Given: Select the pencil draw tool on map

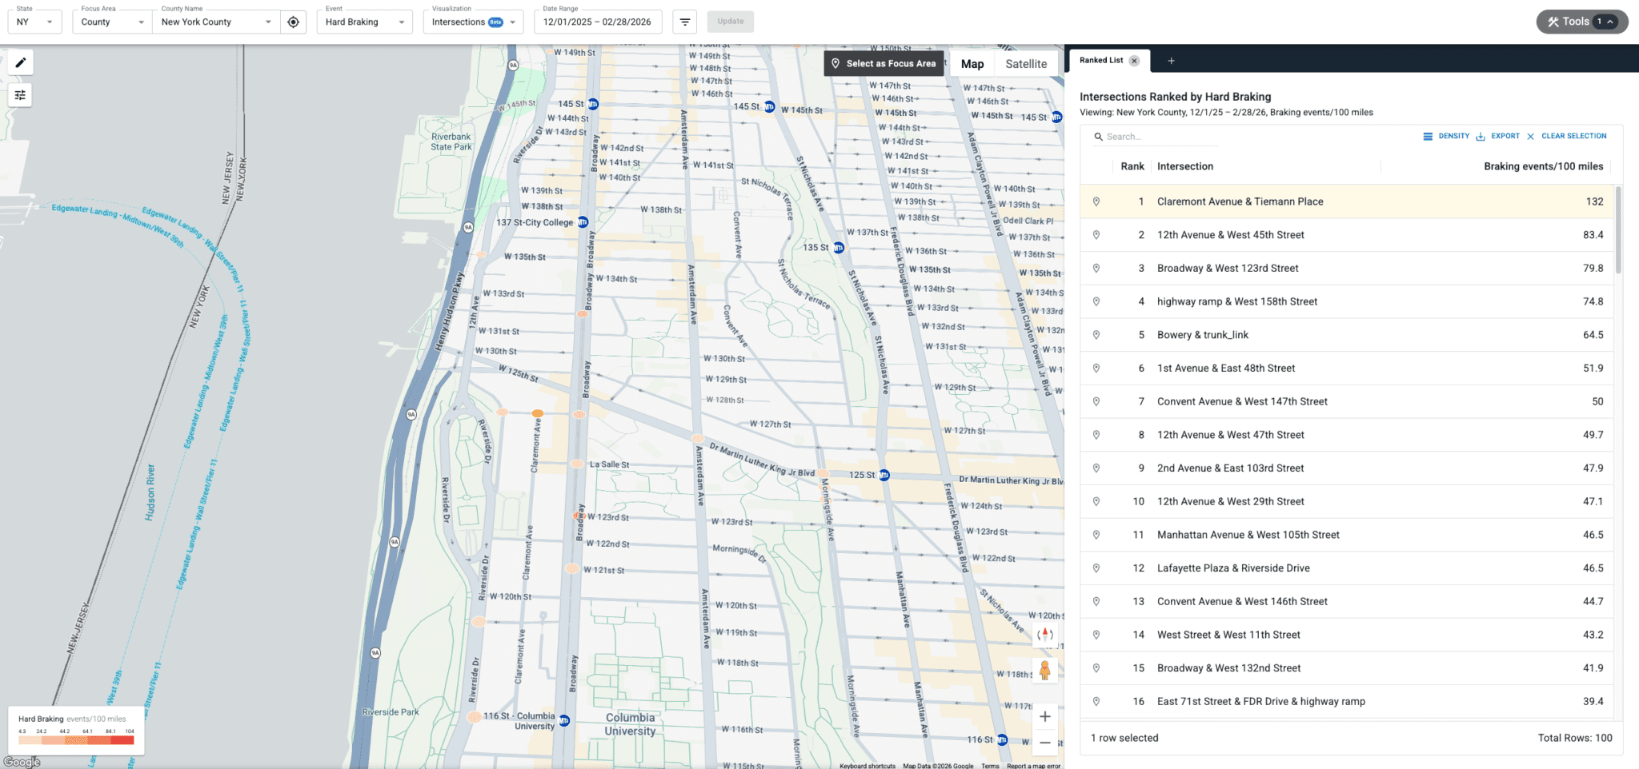Looking at the screenshot, I should pos(20,62).
